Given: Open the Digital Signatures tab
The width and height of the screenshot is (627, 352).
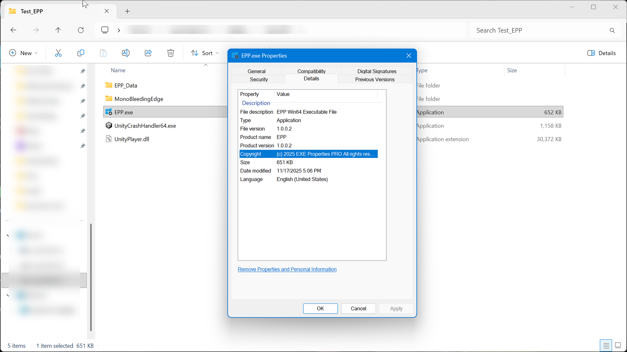Looking at the screenshot, I should pos(377,71).
